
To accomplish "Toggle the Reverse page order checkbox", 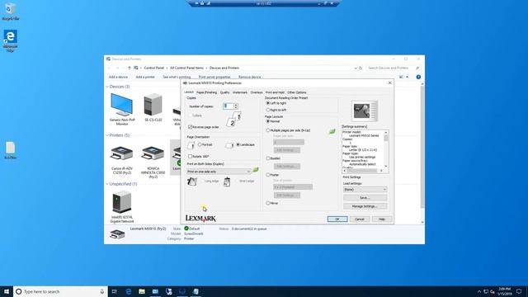I will coord(191,127).
